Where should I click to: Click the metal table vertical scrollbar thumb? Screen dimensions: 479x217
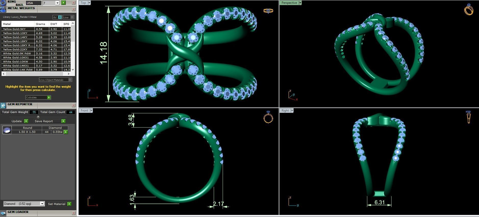[73, 33]
